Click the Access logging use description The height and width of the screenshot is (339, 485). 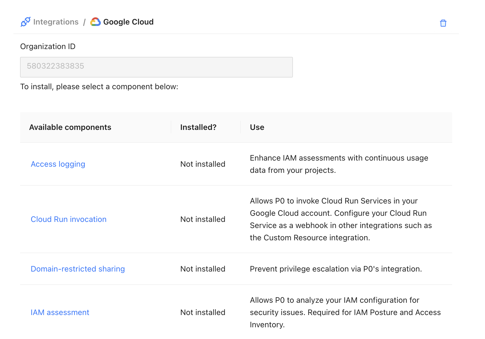tap(339, 164)
